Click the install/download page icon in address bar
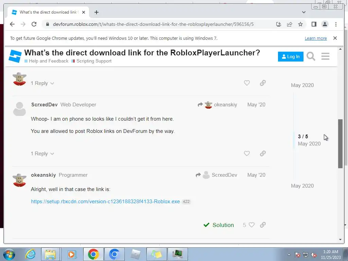348x261 pixels. (279, 24)
